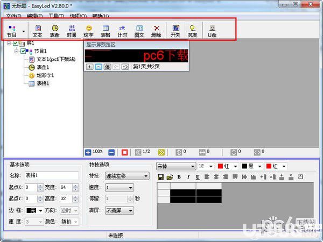Add a 图文 image-text item
The height and width of the screenshot is (242, 323).
(139, 31)
